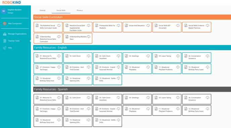Download Social Skills IEP Document

coord(178,26)
